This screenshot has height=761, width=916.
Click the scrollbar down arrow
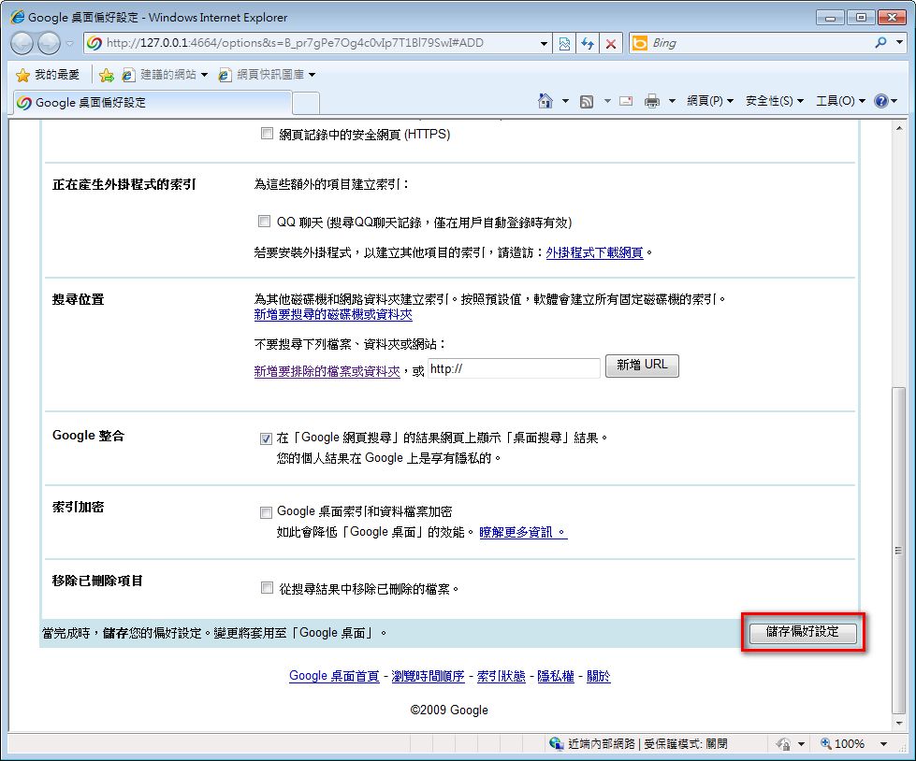(898, 724)
